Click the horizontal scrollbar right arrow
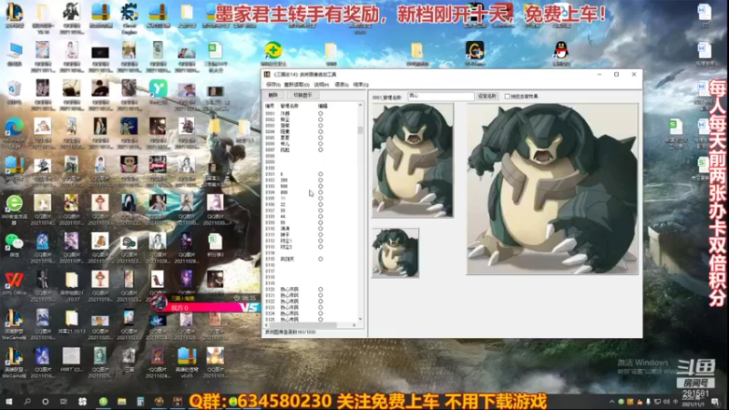This screenshot has height=410, width=729. tap(354, 325)
